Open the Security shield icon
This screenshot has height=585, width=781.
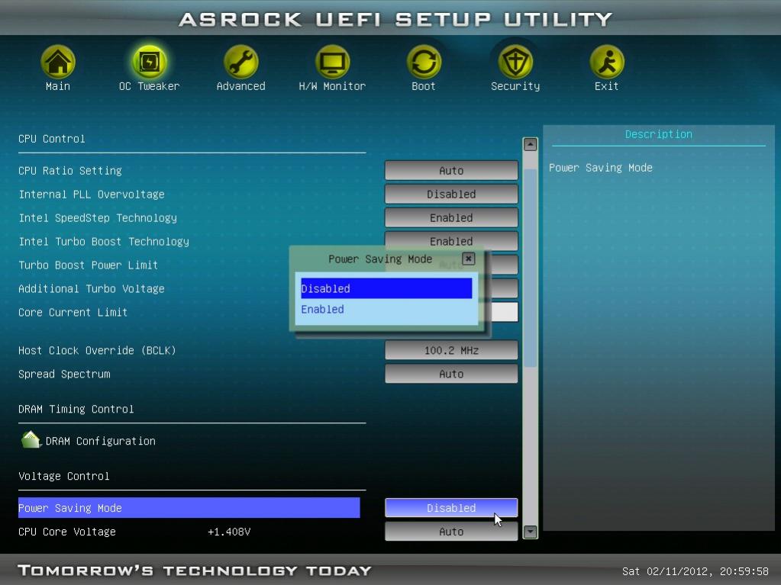tap(515, 63)
